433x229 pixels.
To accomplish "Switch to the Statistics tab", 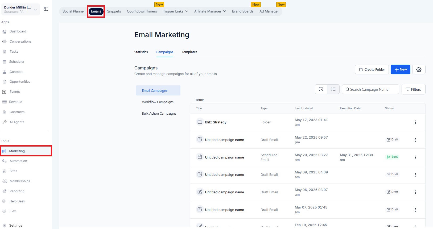I will point(141,52).
